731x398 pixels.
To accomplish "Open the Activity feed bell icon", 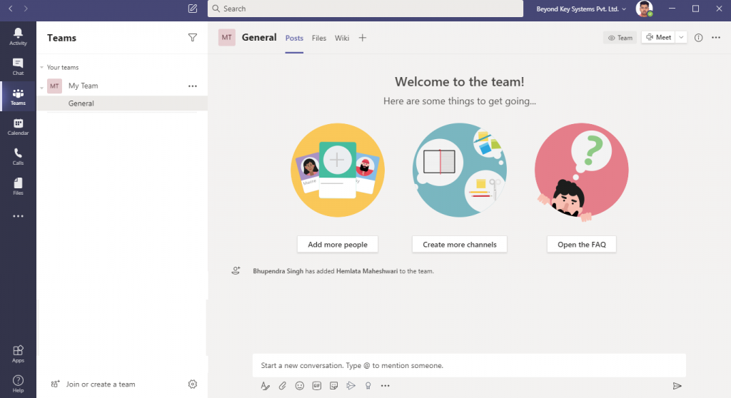I will click(18, 36).
